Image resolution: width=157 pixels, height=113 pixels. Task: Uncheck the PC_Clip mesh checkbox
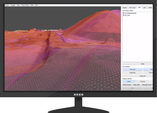(x=124, y=15)
